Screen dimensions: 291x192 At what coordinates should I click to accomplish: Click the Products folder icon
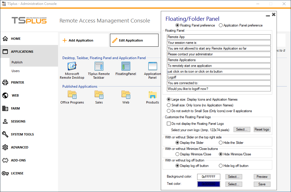pyautogui.click(x=152, y=95)
